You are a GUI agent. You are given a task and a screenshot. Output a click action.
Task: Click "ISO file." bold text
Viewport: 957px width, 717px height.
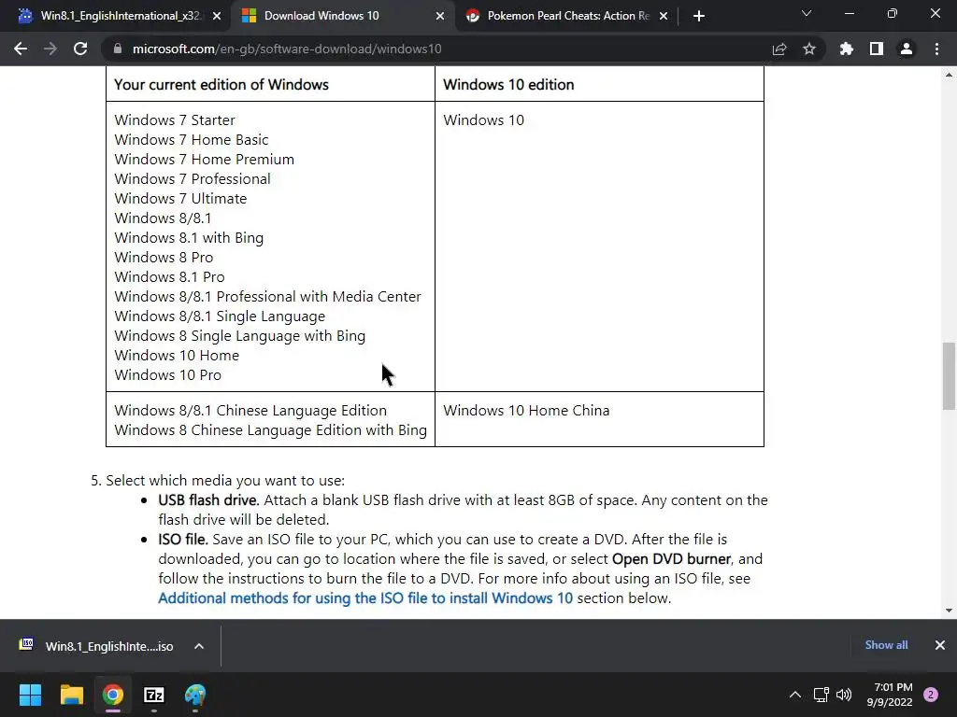(183, 540)
